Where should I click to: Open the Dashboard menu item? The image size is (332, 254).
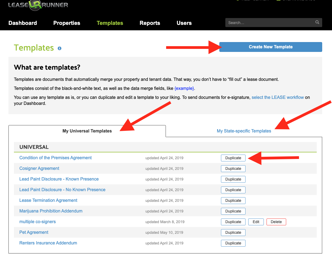click(x=23, y=23)
